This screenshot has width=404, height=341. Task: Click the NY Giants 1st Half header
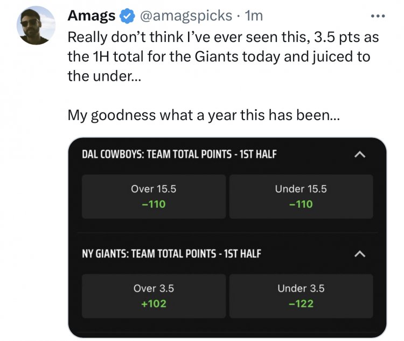click(171, 254)
